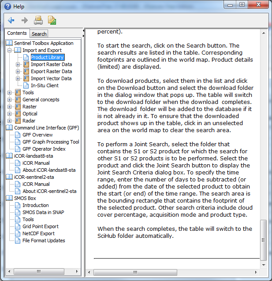Click the In-Situ Client page icon
272x281 pixels.
[x=26, y=85]
